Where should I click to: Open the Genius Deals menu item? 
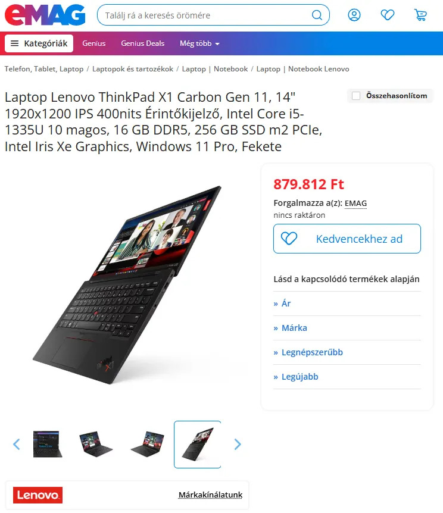pos(142,43)
